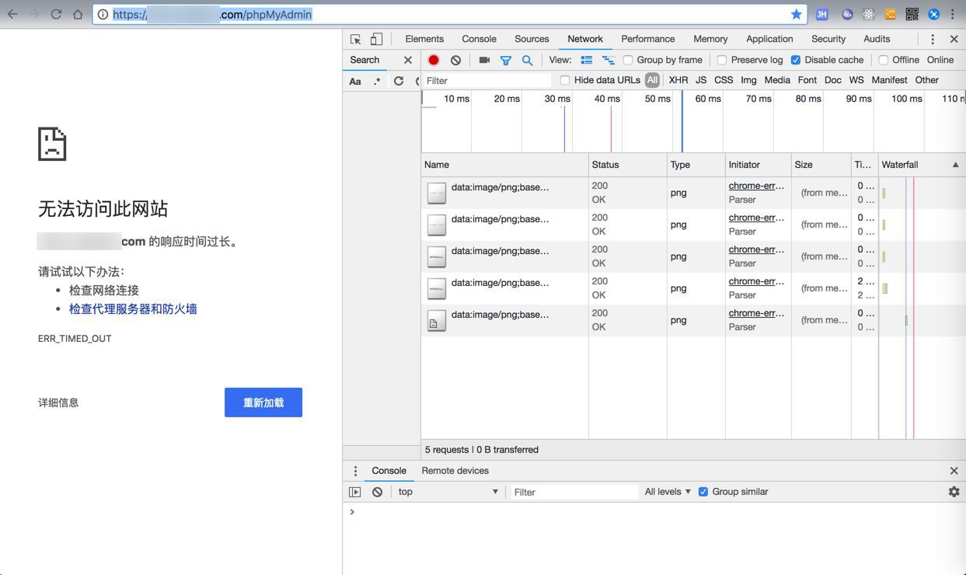
Task: Sort requests by Status column
Action: pos(627,165)
